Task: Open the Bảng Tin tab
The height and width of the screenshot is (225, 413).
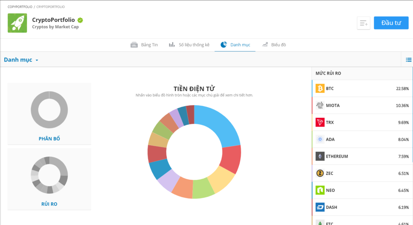Action: 144,45
